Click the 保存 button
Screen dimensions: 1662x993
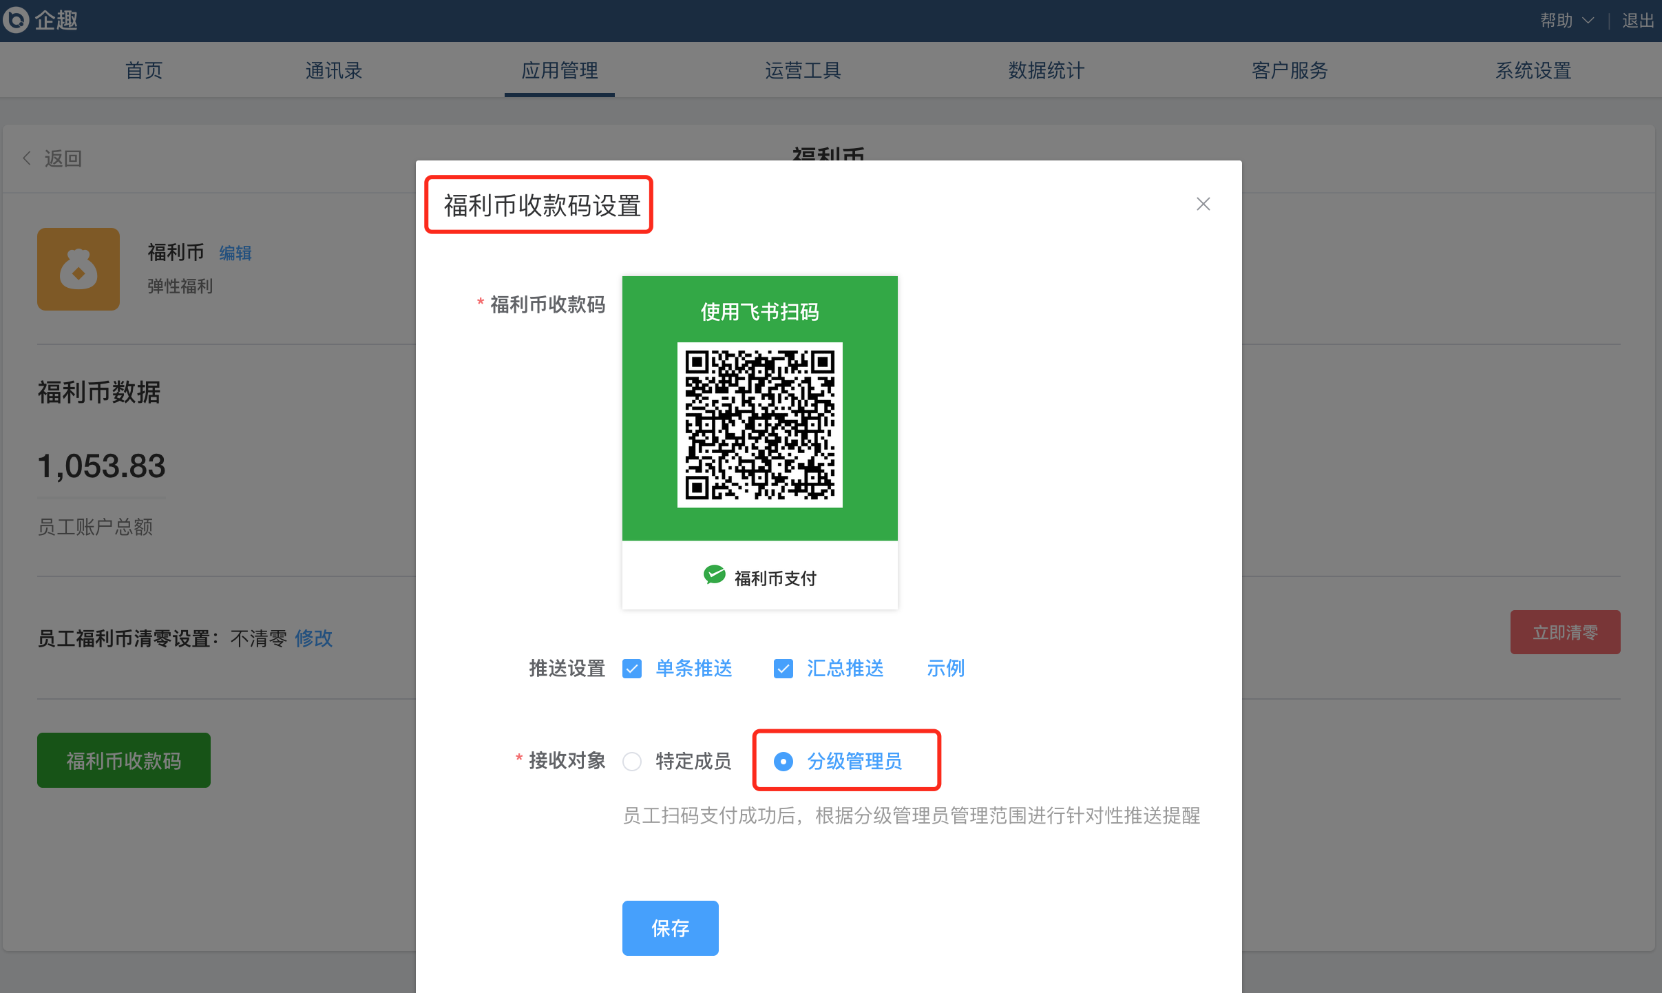[670, 928]
